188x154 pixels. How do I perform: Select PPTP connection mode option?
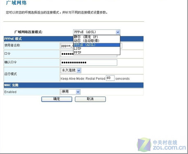[96, 53]
